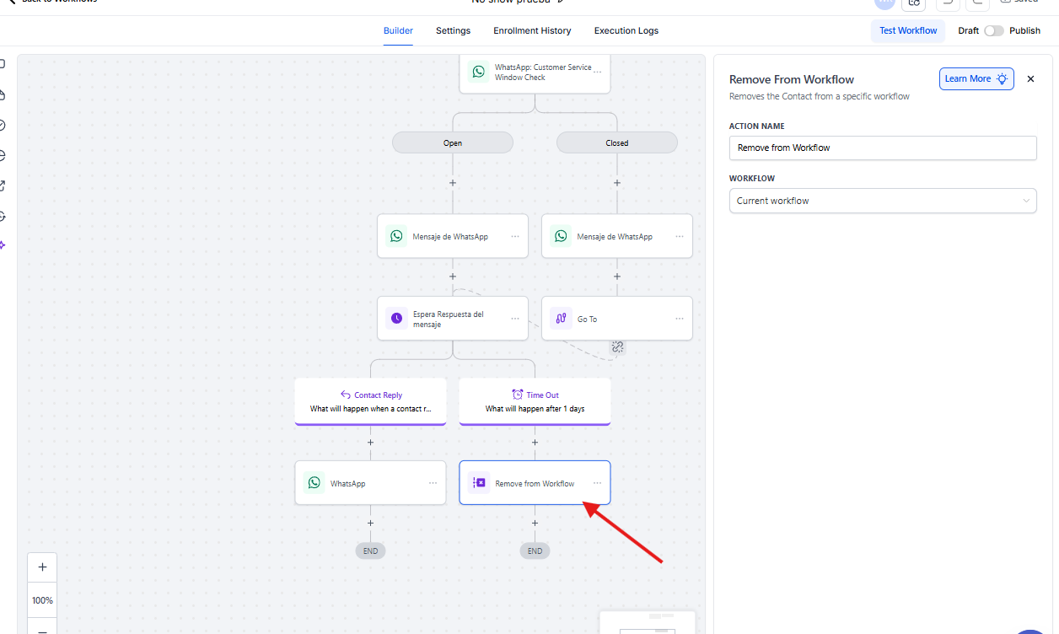Select the Closed branch pill
The image size is (1059, 634).
coord(616,142)
